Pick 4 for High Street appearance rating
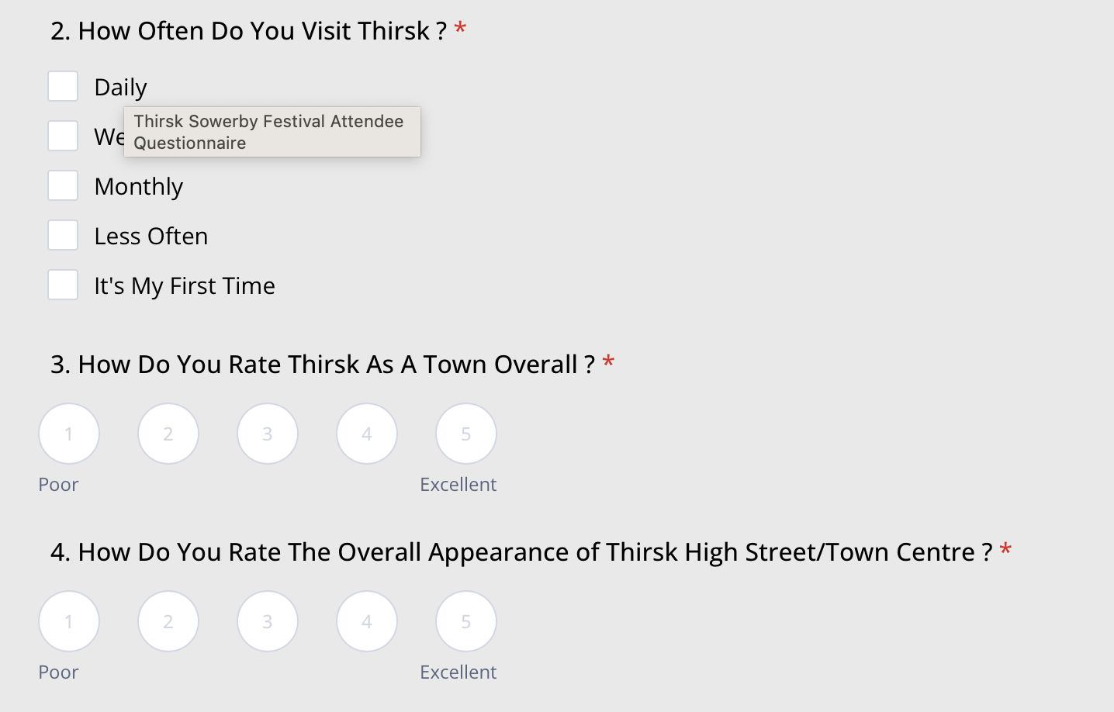Viewport: 1114px width, 712px height. click(367, 621)
